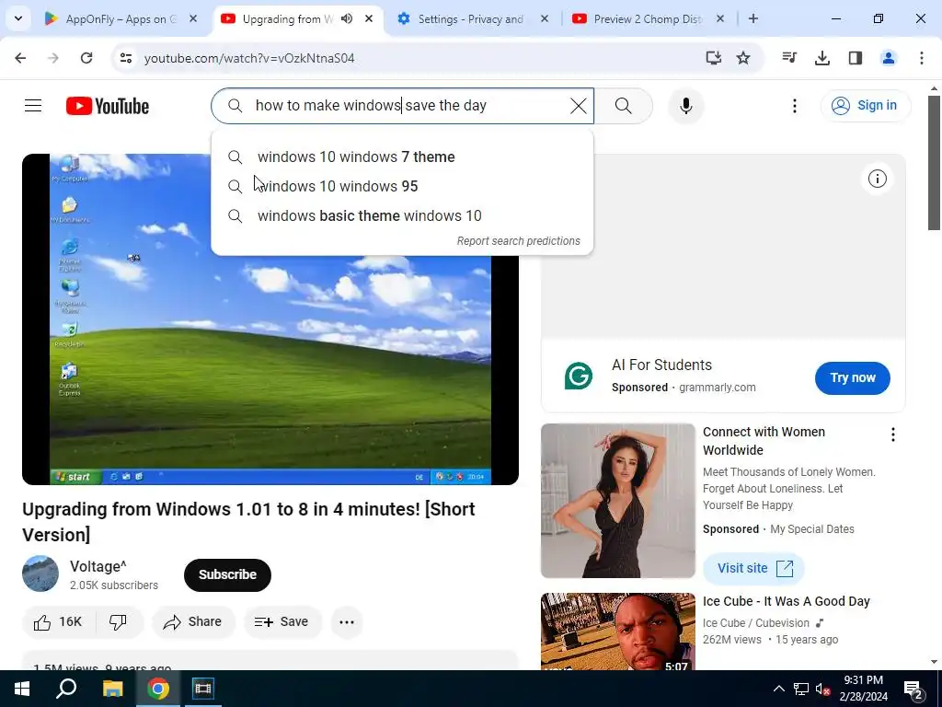Bookmark this page with star icon

click(743, 58)
